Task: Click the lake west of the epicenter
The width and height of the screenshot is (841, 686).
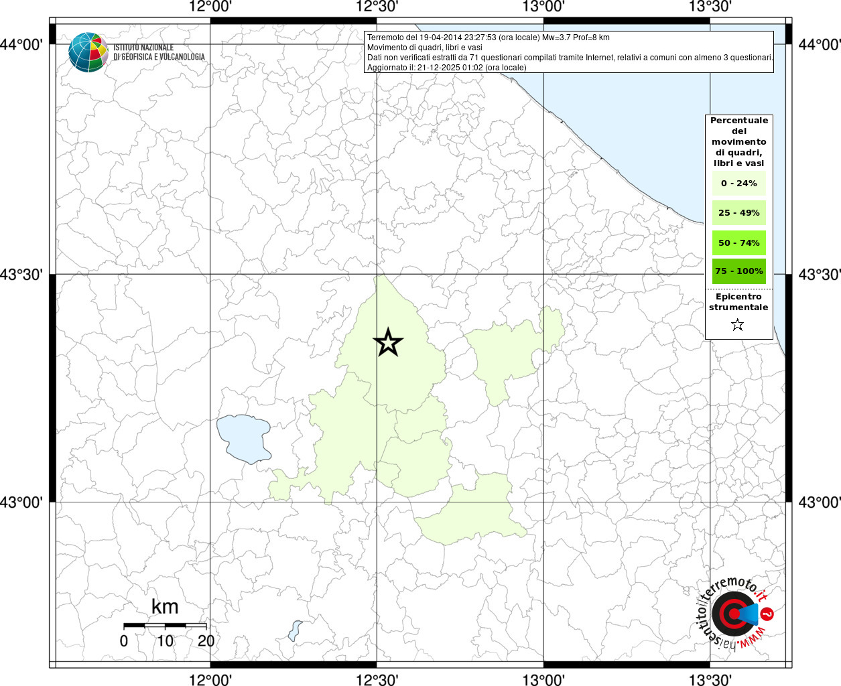Action: [x=244, y=439]
